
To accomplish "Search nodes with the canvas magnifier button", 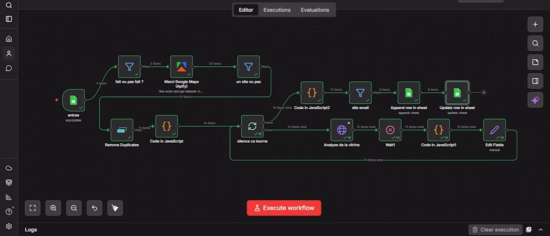I will pos(535,43).
